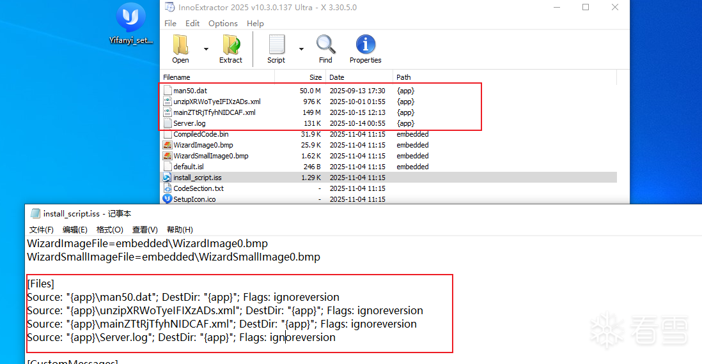Click the InnoExtractor title bar app icon

click(x=169, y=7)
